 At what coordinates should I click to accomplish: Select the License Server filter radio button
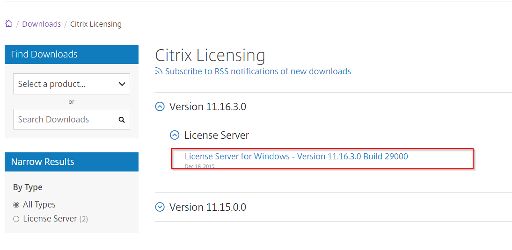click(16, 219)
